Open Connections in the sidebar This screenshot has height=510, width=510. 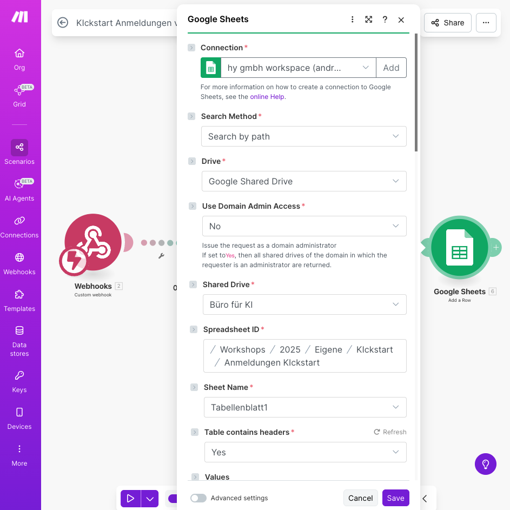[19, 227]
